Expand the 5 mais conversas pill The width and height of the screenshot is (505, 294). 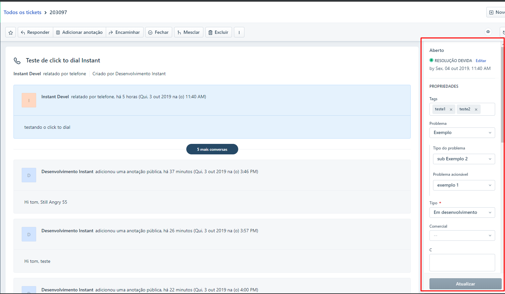coord(212,149)
